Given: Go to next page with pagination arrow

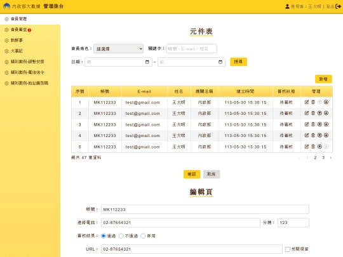Looking at the screenshot, I should (x=331, y=157).
